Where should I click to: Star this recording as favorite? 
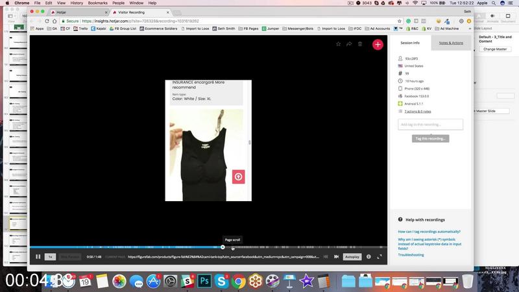point(338,44)
